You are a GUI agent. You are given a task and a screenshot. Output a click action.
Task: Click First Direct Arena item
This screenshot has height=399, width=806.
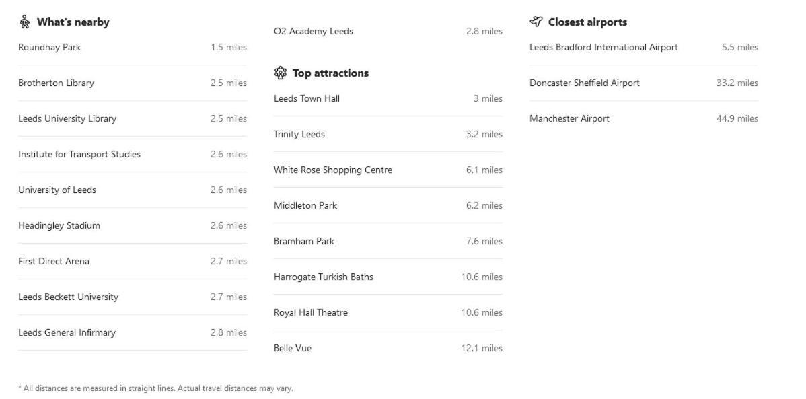pos(132,261)
